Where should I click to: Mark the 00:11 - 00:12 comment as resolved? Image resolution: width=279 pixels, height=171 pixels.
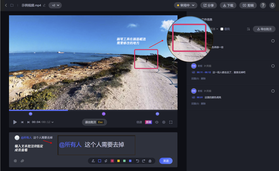click(x=273, y=66)
